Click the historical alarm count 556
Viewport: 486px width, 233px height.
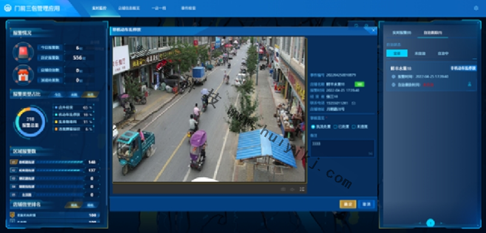coord(78,57)
